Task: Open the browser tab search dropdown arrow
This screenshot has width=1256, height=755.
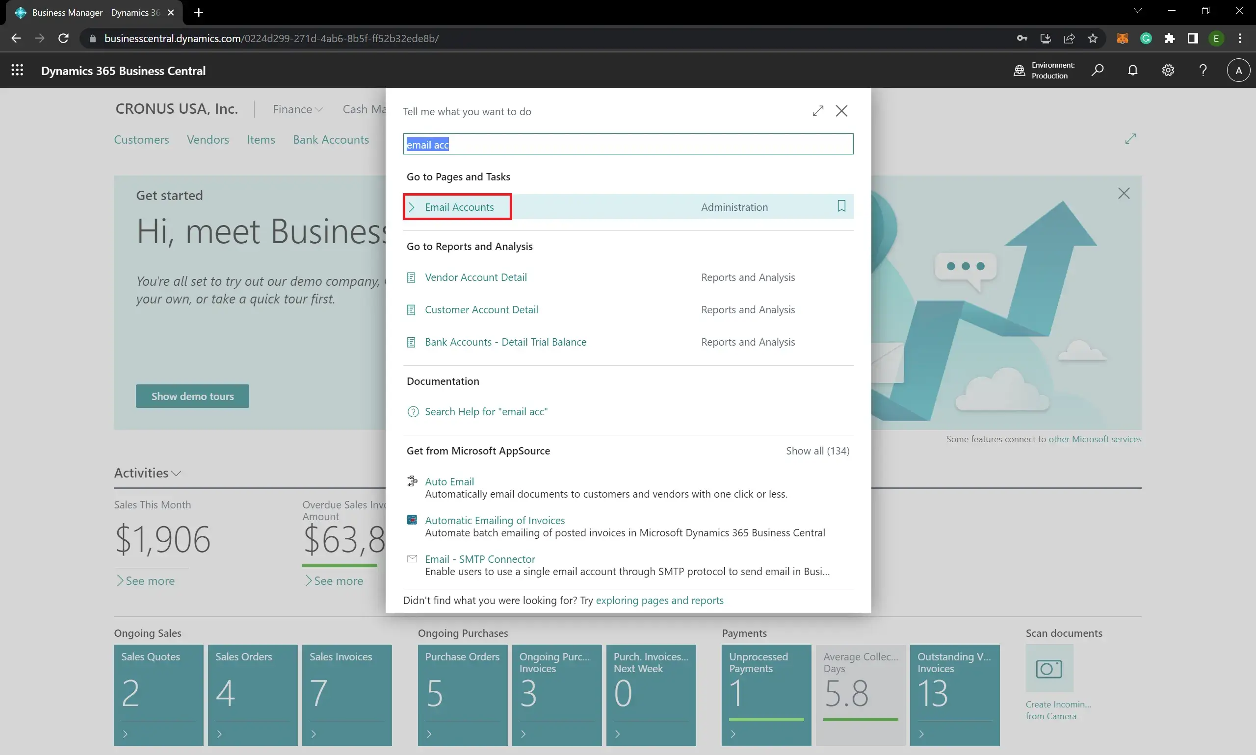Action: (x=1138, y=11)
